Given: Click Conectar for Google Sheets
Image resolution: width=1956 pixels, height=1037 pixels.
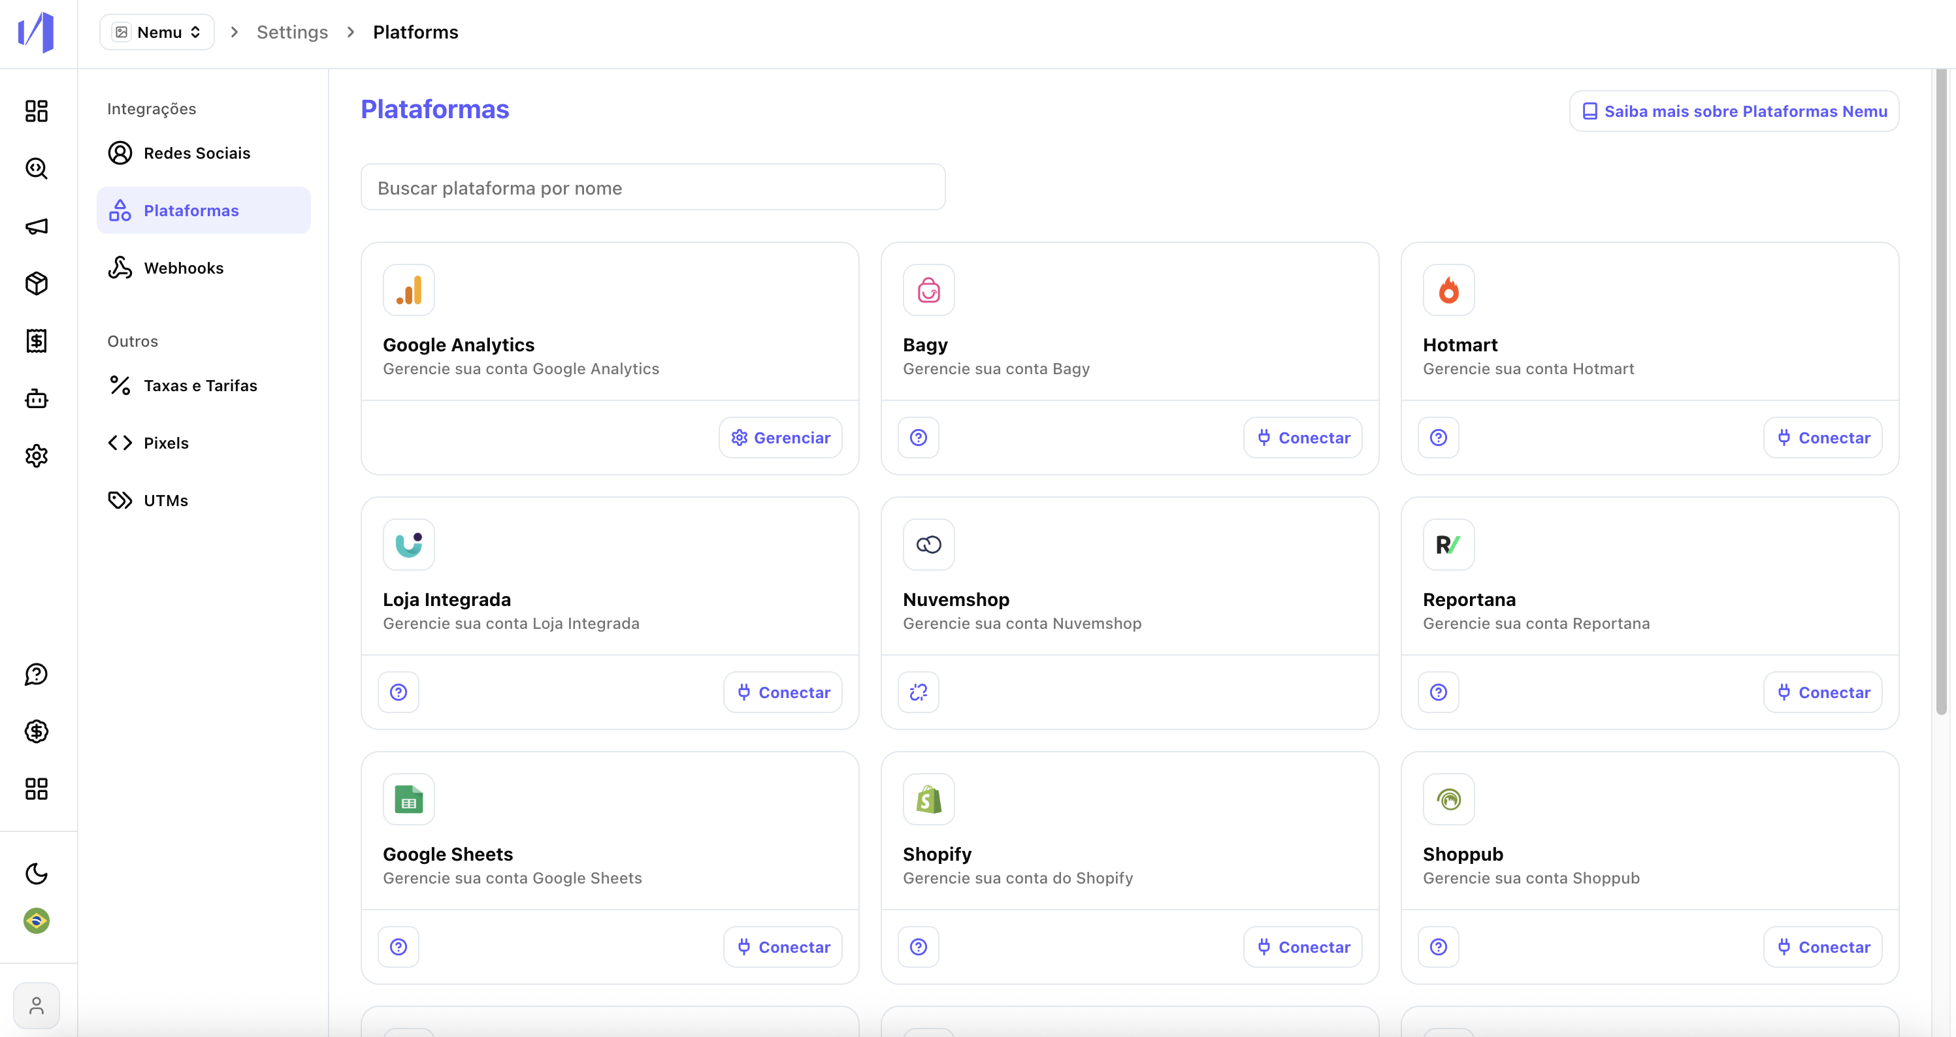Looking at the screenshot, I should 783,947.
